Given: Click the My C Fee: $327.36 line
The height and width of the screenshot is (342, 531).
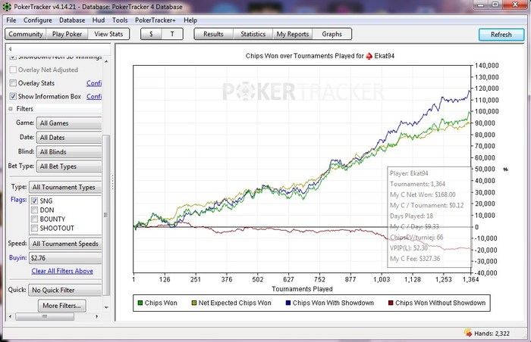Looking at the screenshot, I should tap(415, 259).
